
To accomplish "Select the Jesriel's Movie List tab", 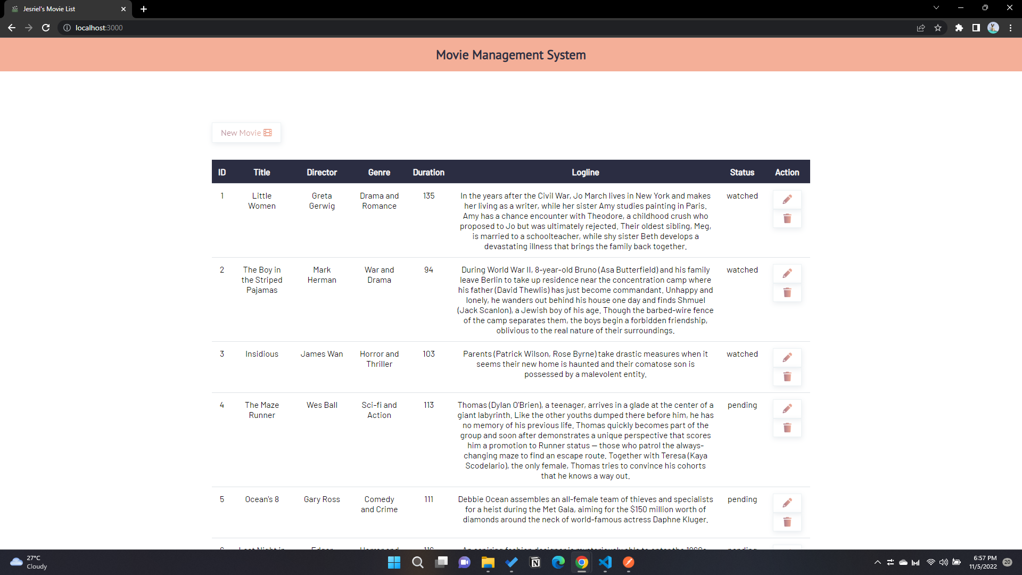I will (x=64, y=9).
